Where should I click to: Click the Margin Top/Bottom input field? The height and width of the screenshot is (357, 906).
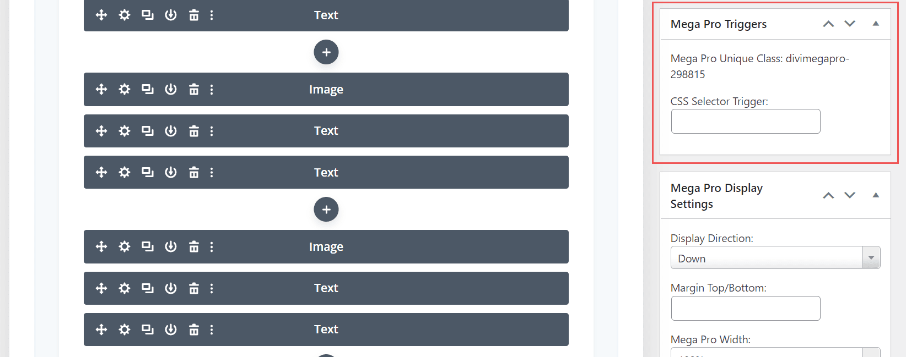coord(745,308)
